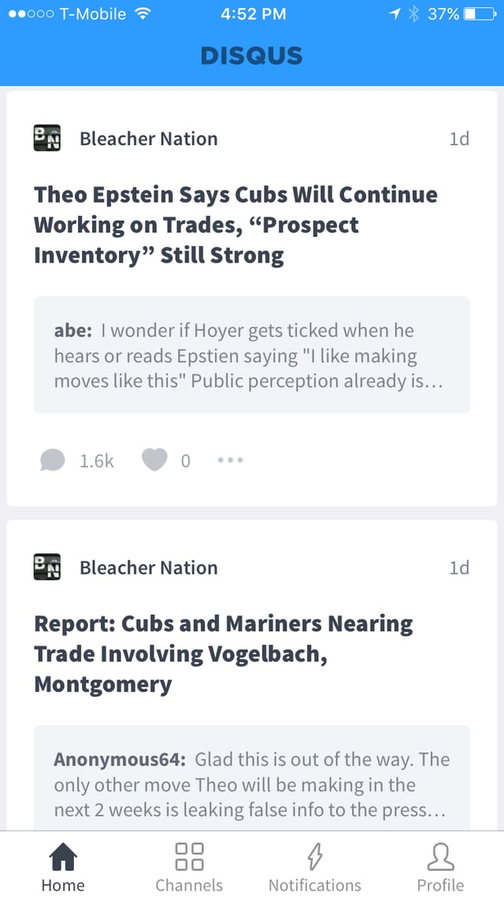Open the Cubs and Mariners trade article
This screenshot has width=504, height=897.
[x=223, y=653]
